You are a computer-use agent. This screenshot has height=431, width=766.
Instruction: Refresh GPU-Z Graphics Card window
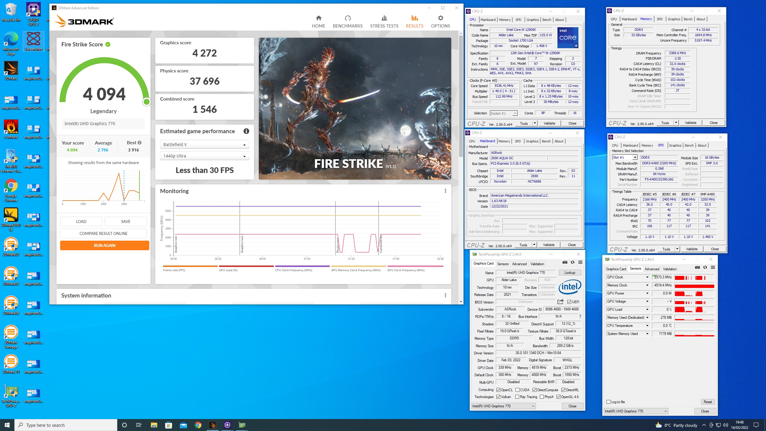(x=572, y=262)
